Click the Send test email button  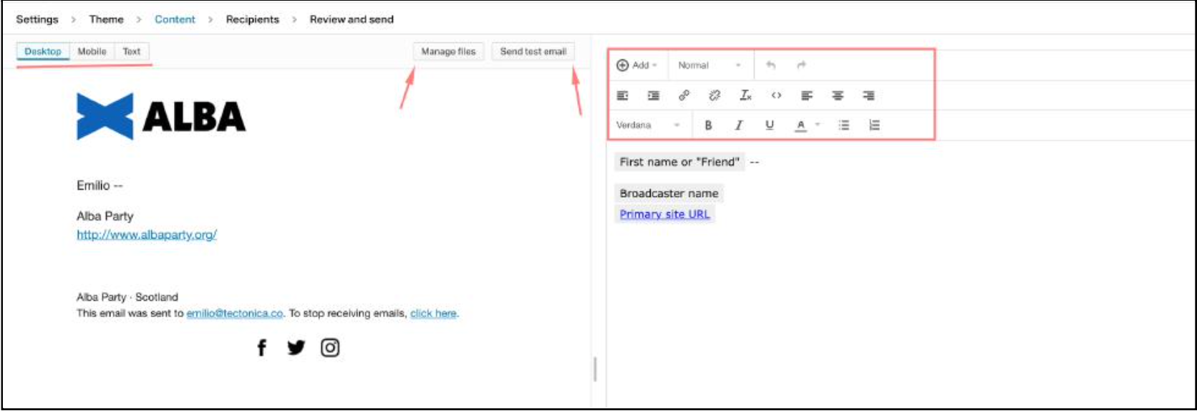click(x=533, y=52)
